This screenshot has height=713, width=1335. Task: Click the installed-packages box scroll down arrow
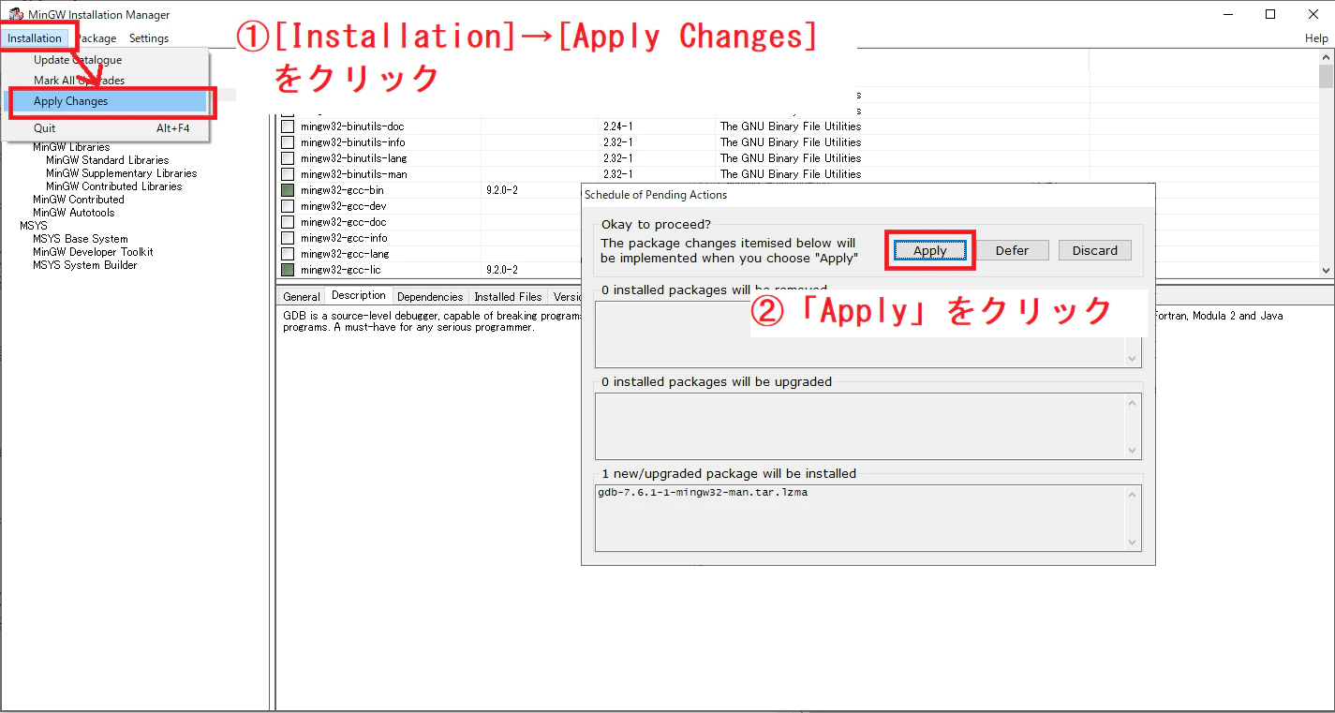[1133, 543]
